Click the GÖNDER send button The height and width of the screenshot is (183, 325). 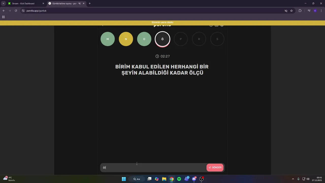[x=215, y=167]
